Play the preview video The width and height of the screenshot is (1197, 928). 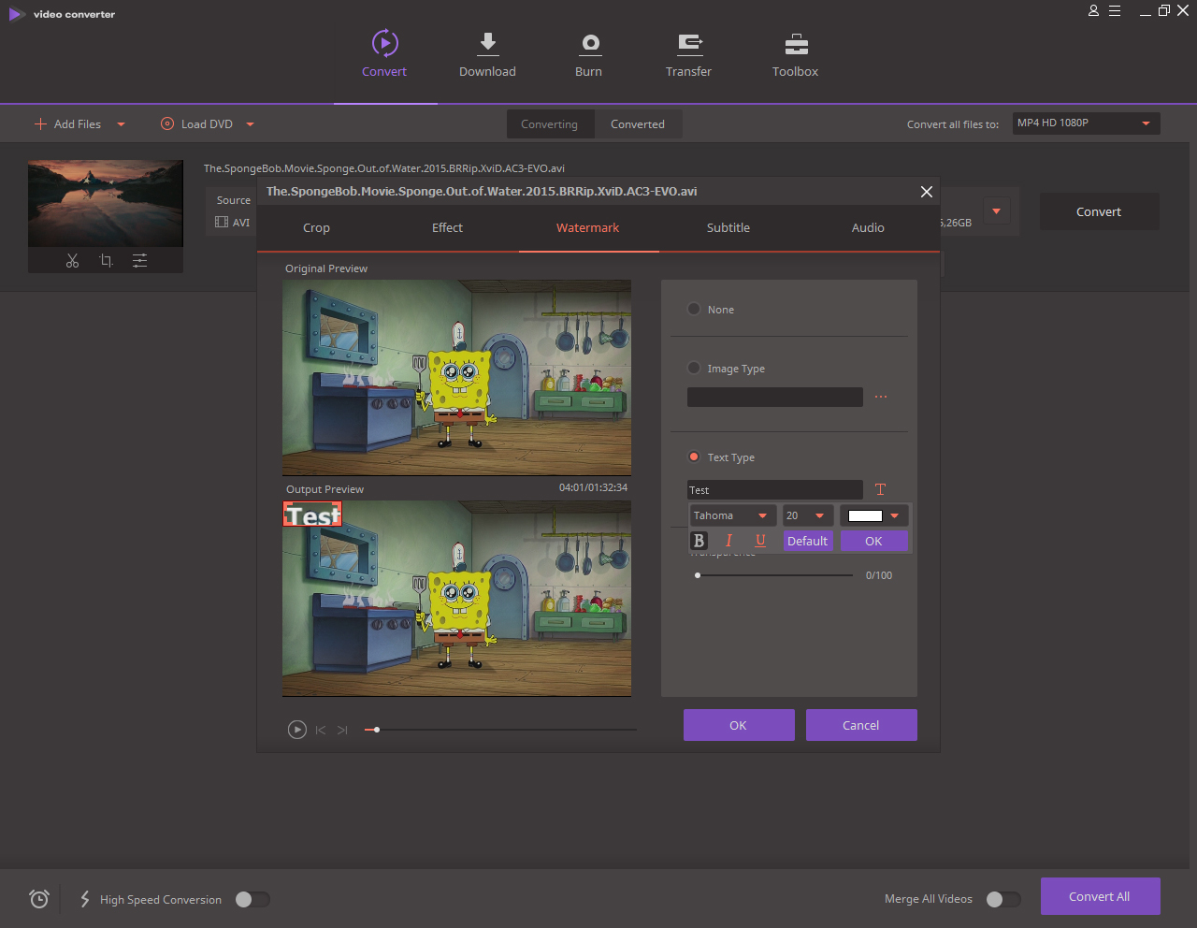click(296, 730)
